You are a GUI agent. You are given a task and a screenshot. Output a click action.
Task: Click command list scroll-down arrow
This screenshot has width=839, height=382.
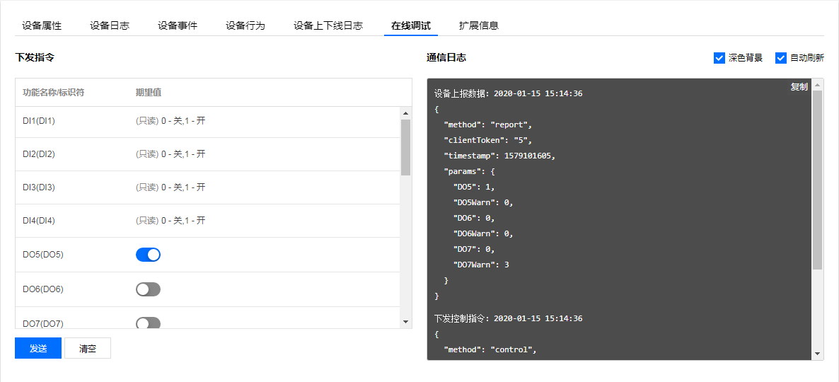(x=405, y=322)
